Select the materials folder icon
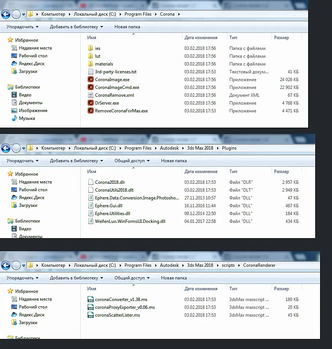 pos(90,64)
